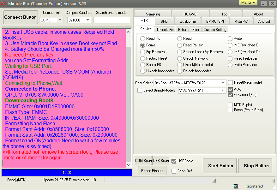Select the Frp Remove radio option
The width and height of the screenshot is (277, 190).
142,52
